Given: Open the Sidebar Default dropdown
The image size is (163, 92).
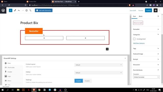Looking at the screenshot, I should click(99, 73).
